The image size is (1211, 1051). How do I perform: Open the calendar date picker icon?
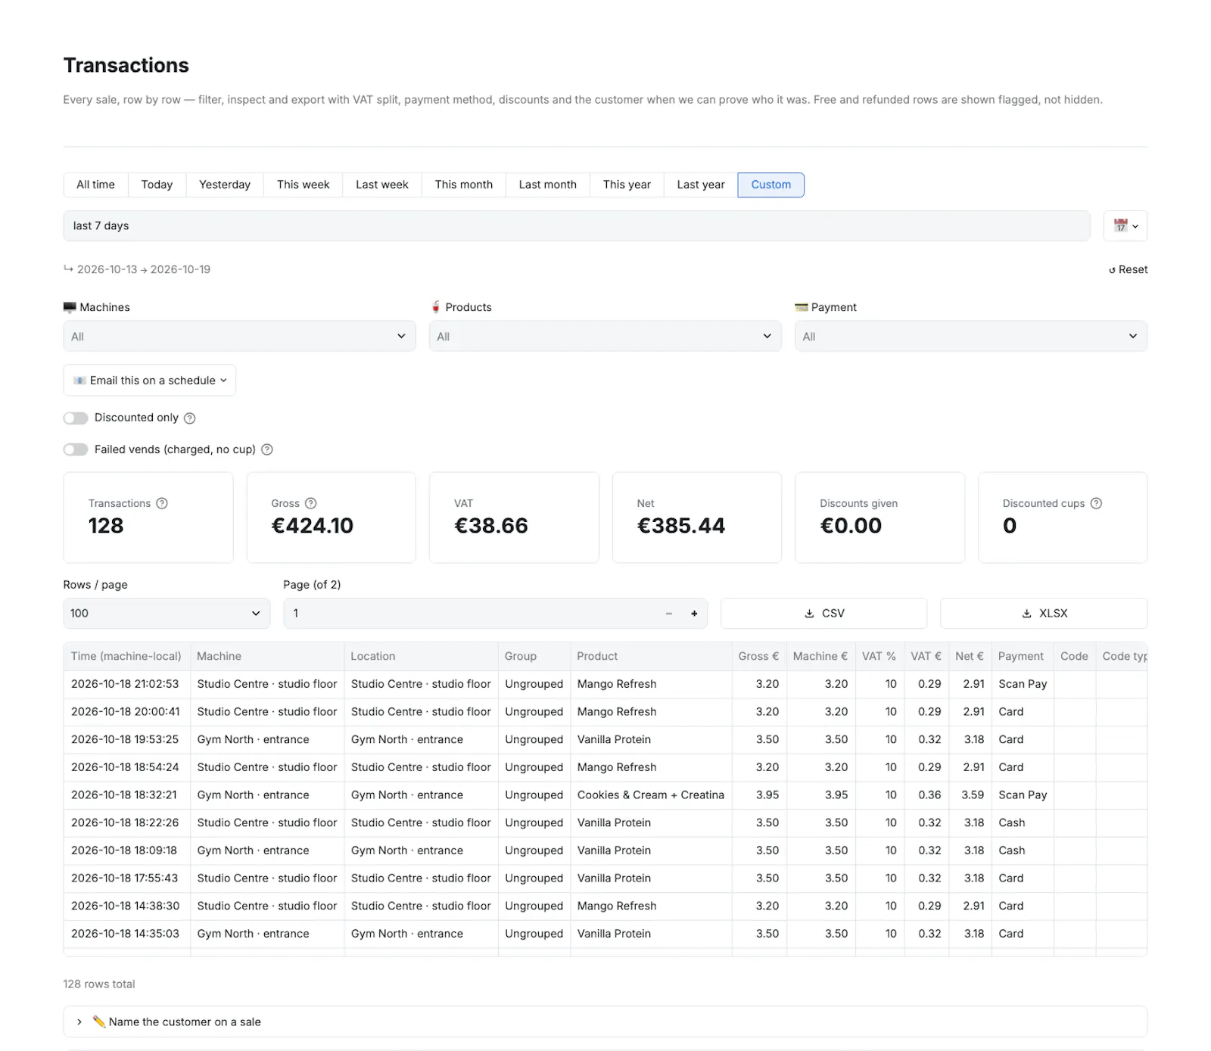1125,225
